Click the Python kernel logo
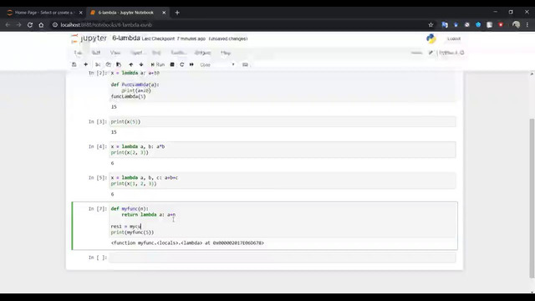The image size is (535, 301). tap(431, 38)
